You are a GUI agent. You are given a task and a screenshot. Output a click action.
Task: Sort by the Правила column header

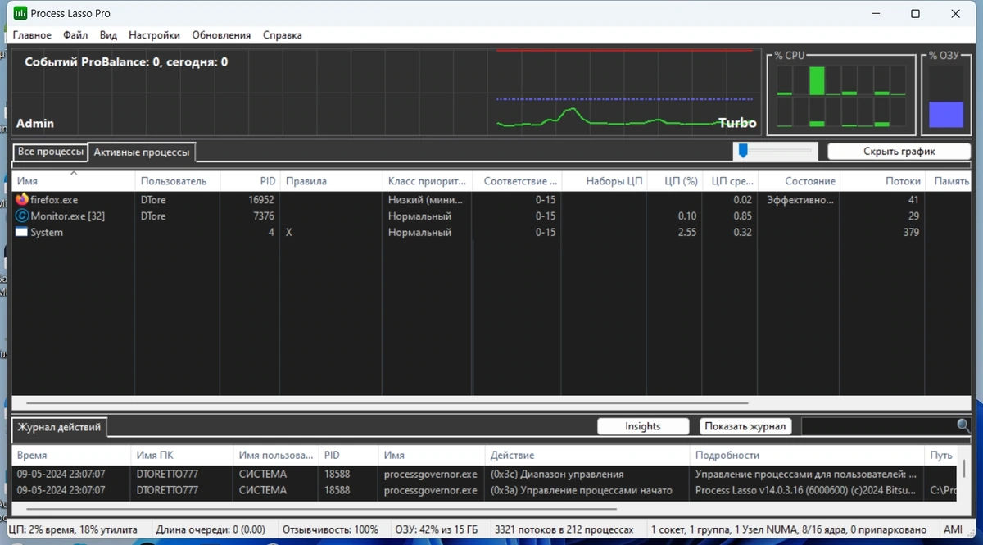[x=331, y=181]
